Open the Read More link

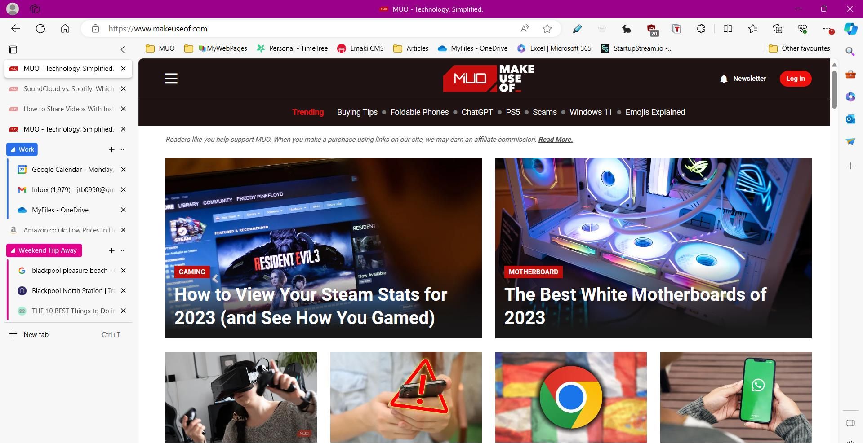click(555, 140)
